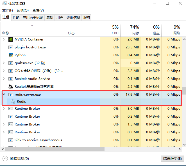Switch to the 详细信息 tab
Viewport: 186px width, 166px height.
click(x=73, y=17)
